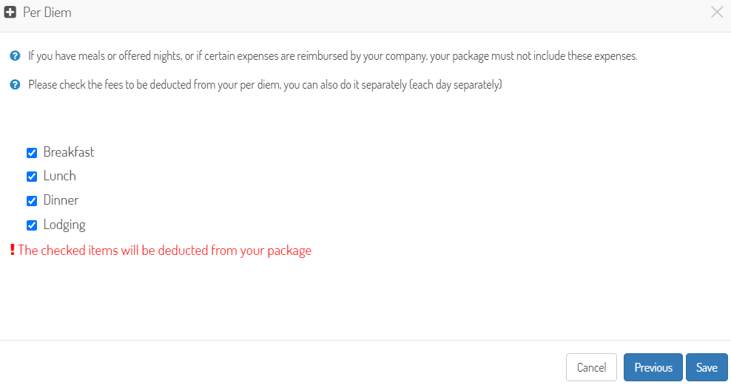The width and height of the screenshot is (731, 385).
Task: Click the red deducted-from-package warning text
Action: pyautogui.click(x=164, y=251)
